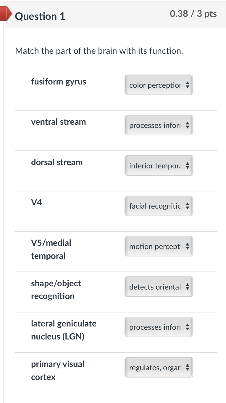Click the "dorsal stream" label
Viewport: 226px width, 403px height.
coord(57,162)
